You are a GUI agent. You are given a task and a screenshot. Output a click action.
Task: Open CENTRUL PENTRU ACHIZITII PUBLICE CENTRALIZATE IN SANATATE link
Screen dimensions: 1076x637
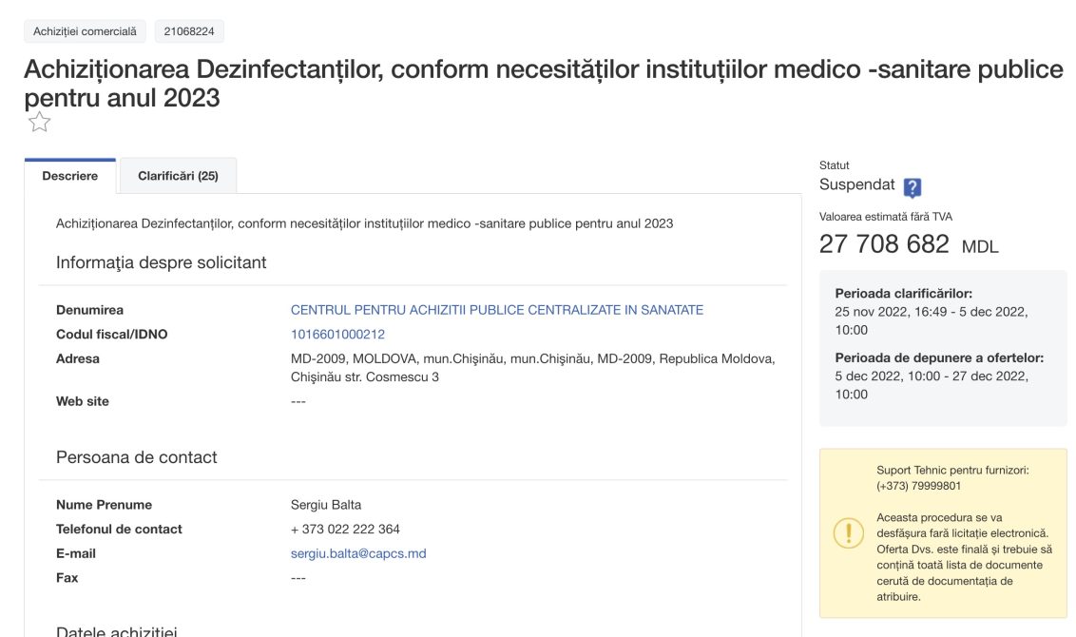(x=497, y=310)
